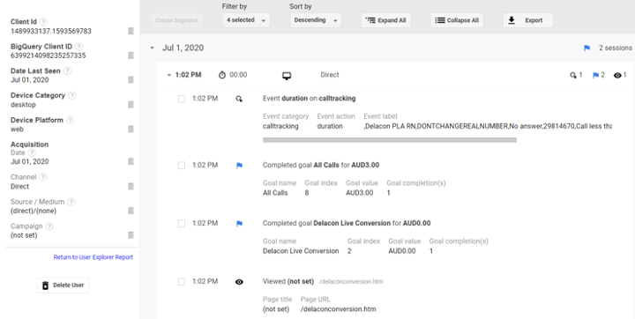Open the Sort by Descending dropdown
This screenshot has height=319, width=635.
tap(316, 20)
